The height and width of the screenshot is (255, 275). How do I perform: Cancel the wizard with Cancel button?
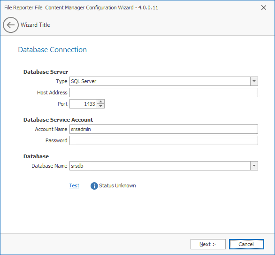[246, 244]
